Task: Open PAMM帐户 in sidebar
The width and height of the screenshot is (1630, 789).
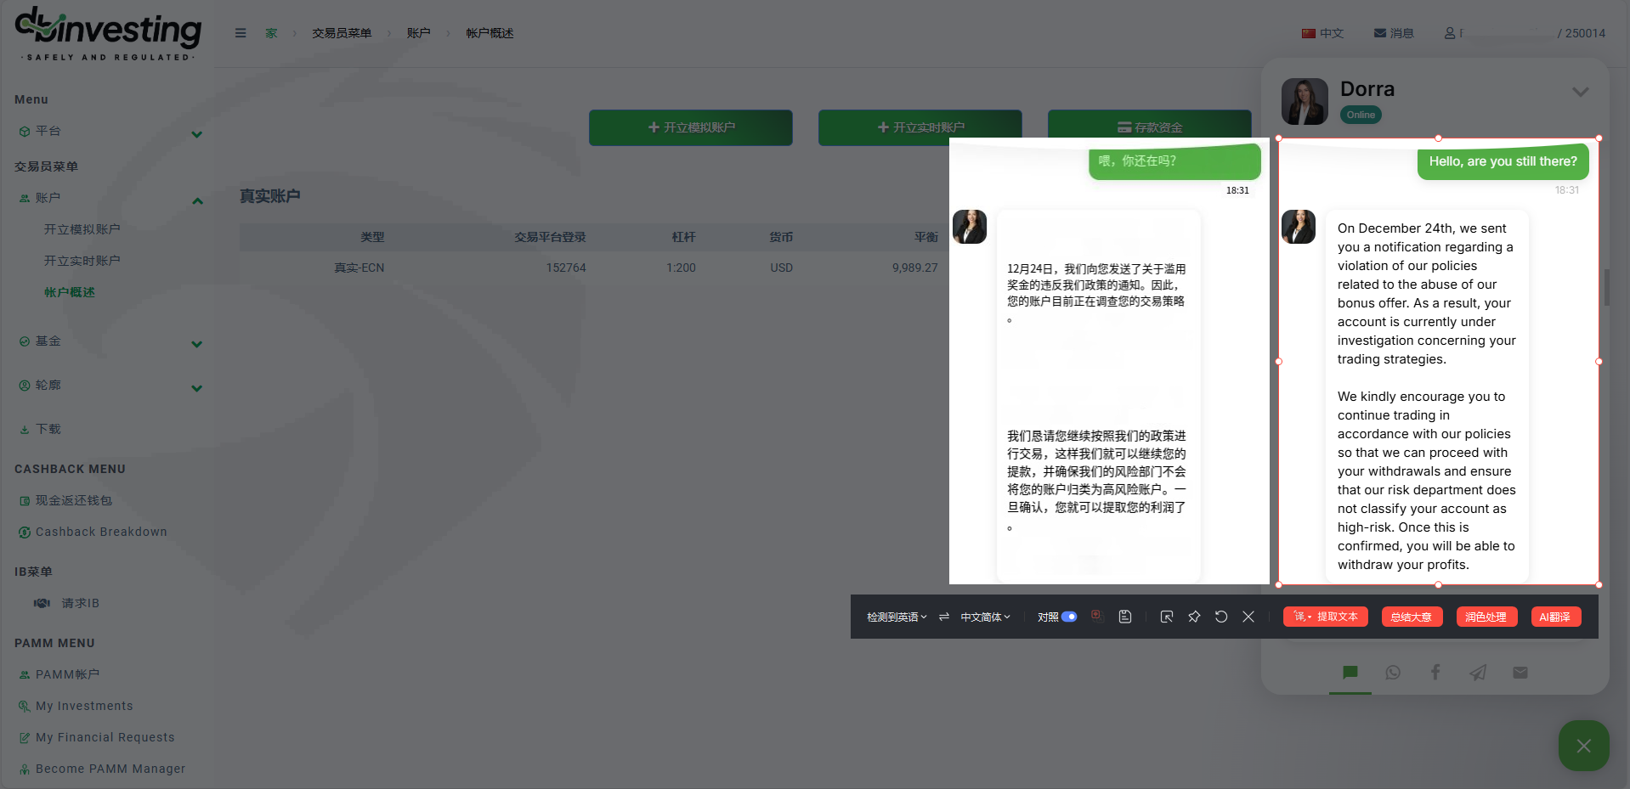Action: [67, 674]
